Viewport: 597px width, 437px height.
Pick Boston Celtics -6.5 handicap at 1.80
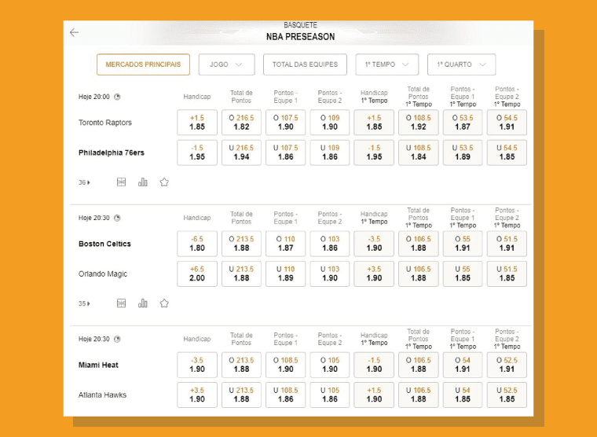pos(197,244)
